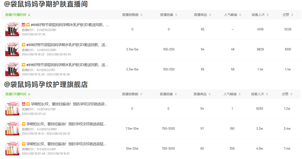This screenshot has height=159, width=302.
Task: Sort 孕期护肤直播间 table by 直播商品 arrow icon
Action: point(210,15)
